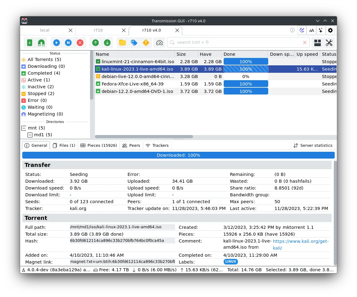
Task: Collapse the mnt directory in the sidebar
Action: point(24,128)
